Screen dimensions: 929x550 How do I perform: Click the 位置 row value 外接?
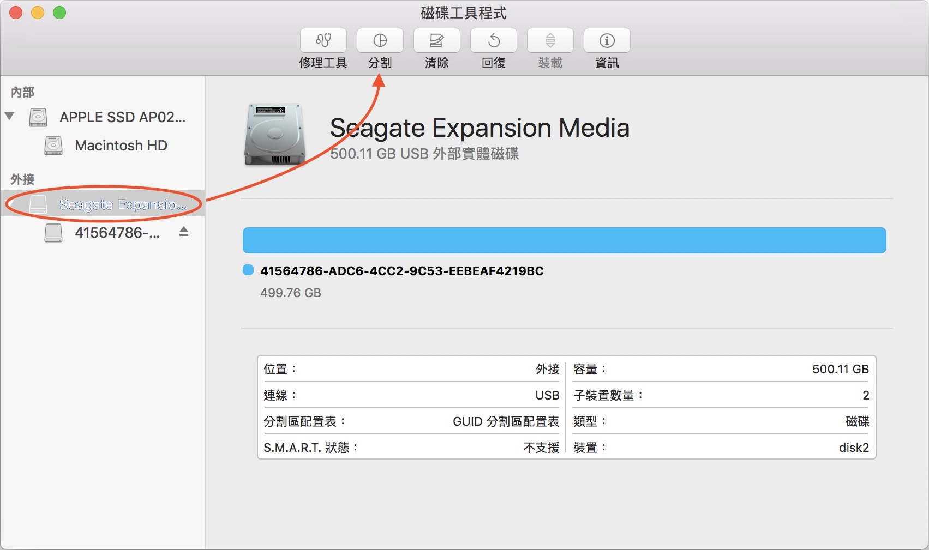[547, 369]
